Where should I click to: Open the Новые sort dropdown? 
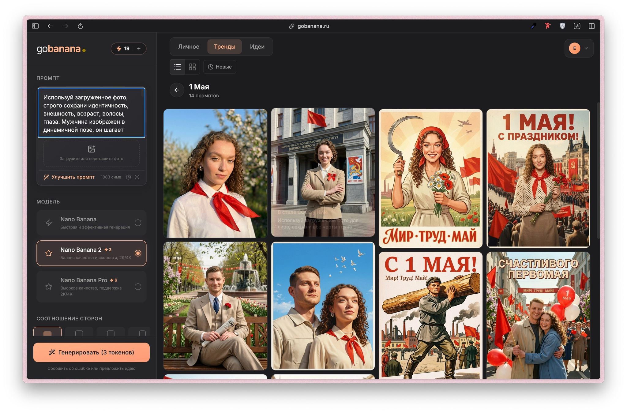click(x=220, y=67)
